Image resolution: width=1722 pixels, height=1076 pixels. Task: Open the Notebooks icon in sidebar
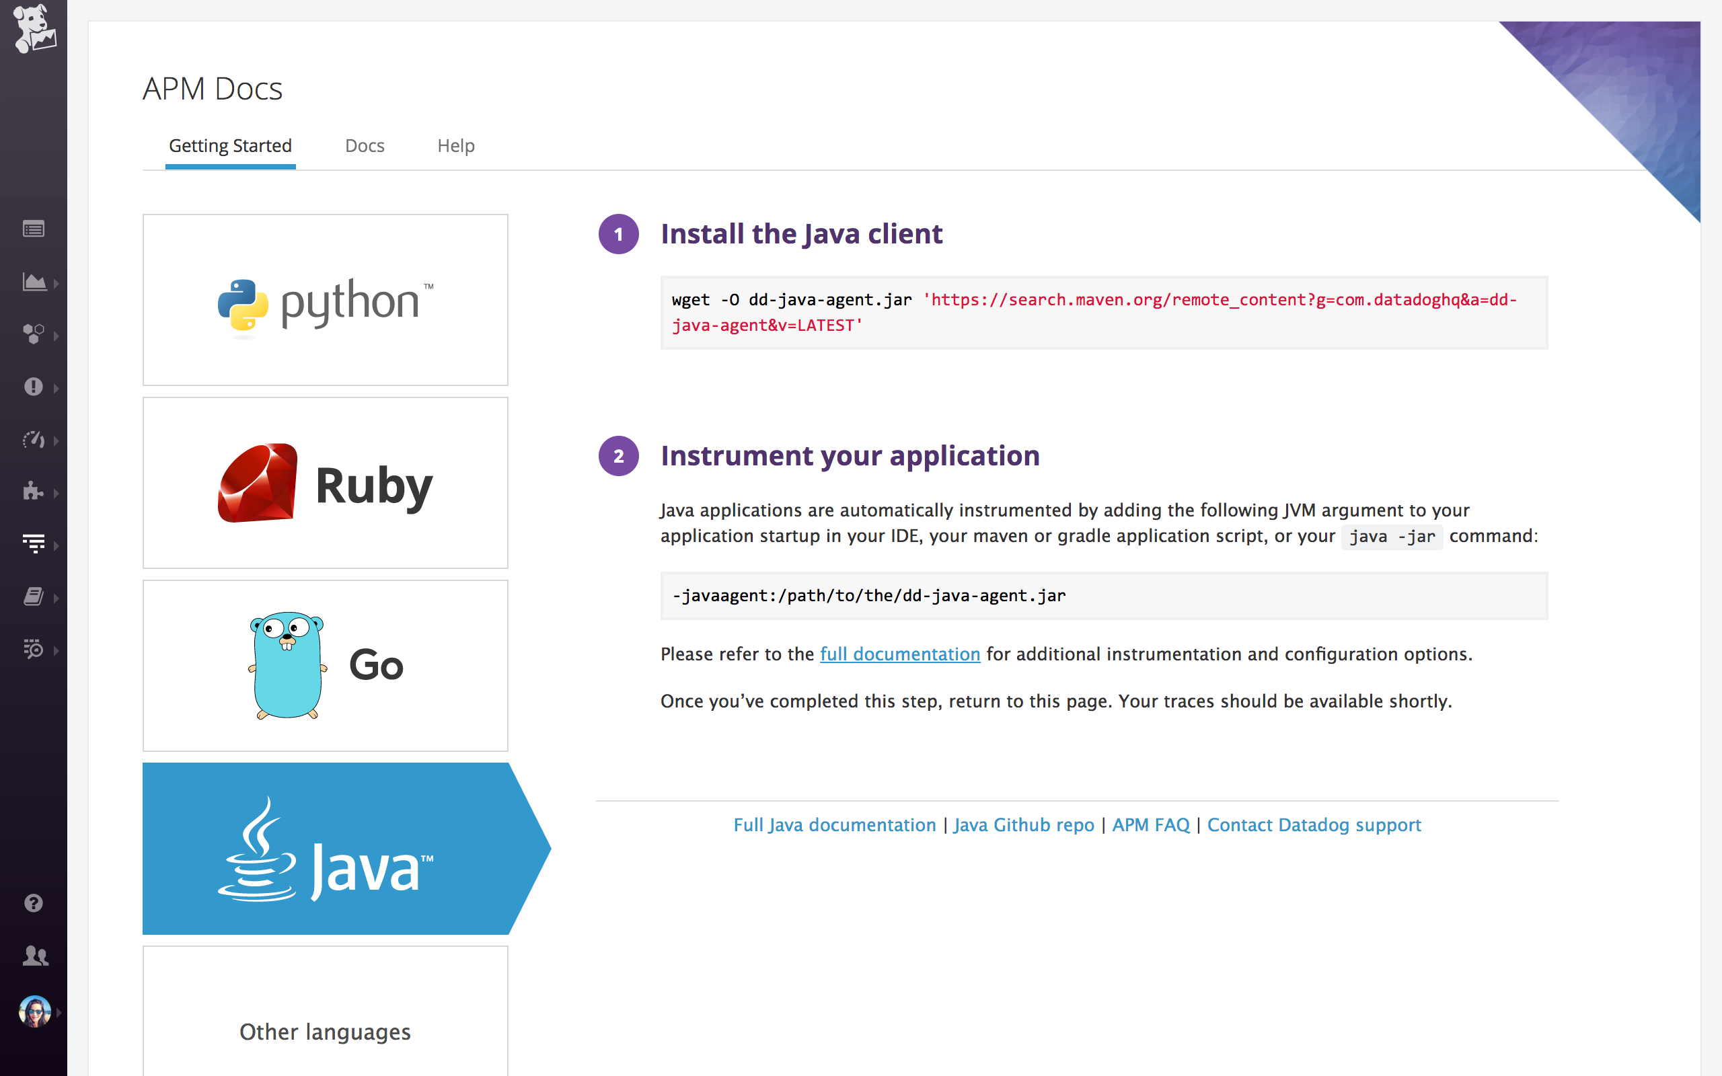[x=34, y=597]
